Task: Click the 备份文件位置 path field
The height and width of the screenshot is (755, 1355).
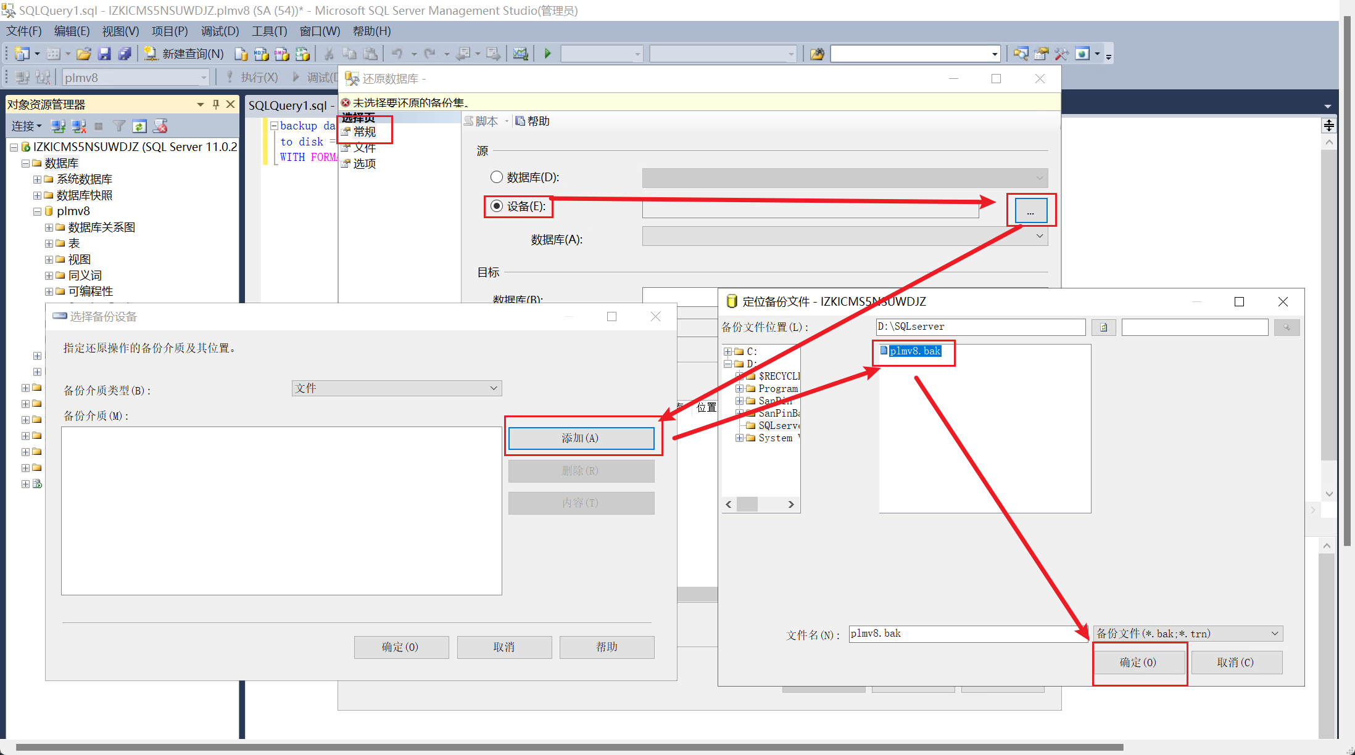Action: coord(980,327)
